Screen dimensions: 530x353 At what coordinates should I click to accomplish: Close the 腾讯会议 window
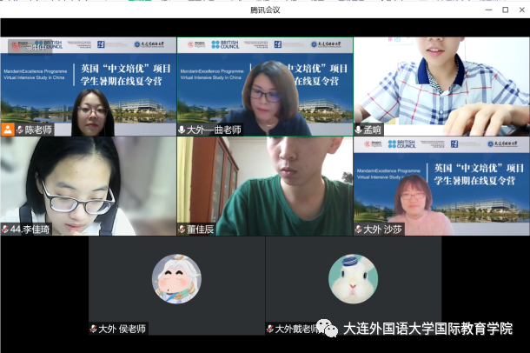click(522, 10)
